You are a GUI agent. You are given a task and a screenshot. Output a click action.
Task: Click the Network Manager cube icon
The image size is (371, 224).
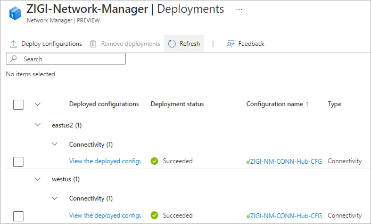[x=15, y=13]
